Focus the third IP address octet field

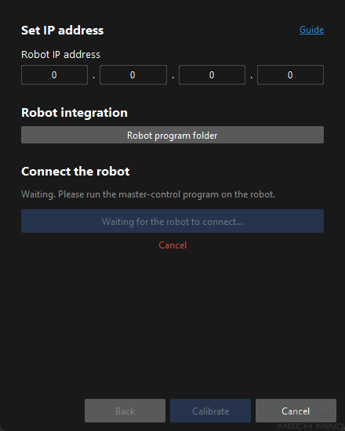212,74
